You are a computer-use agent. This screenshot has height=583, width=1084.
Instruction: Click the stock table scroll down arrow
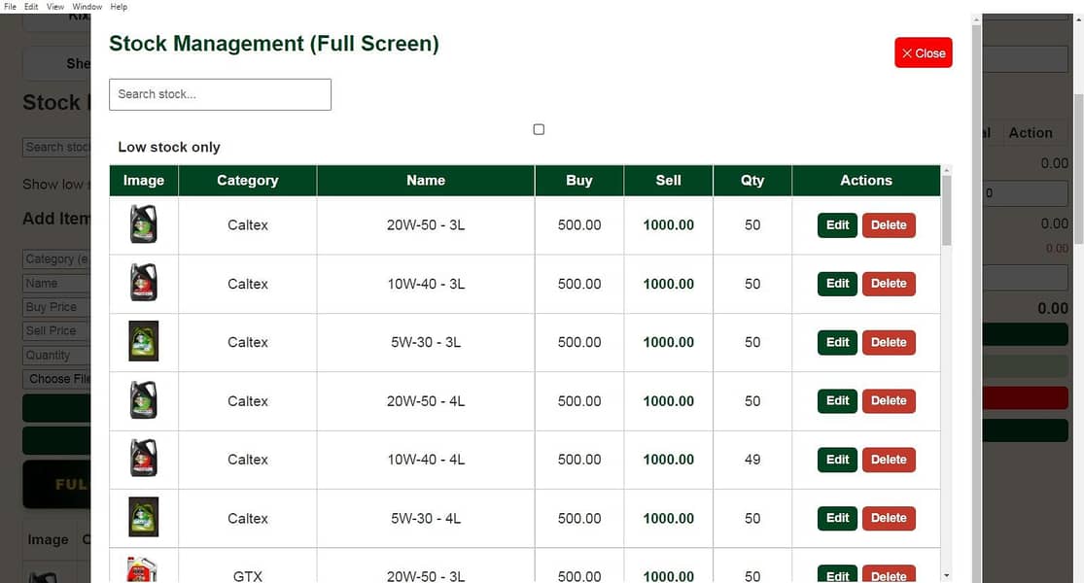946,574
